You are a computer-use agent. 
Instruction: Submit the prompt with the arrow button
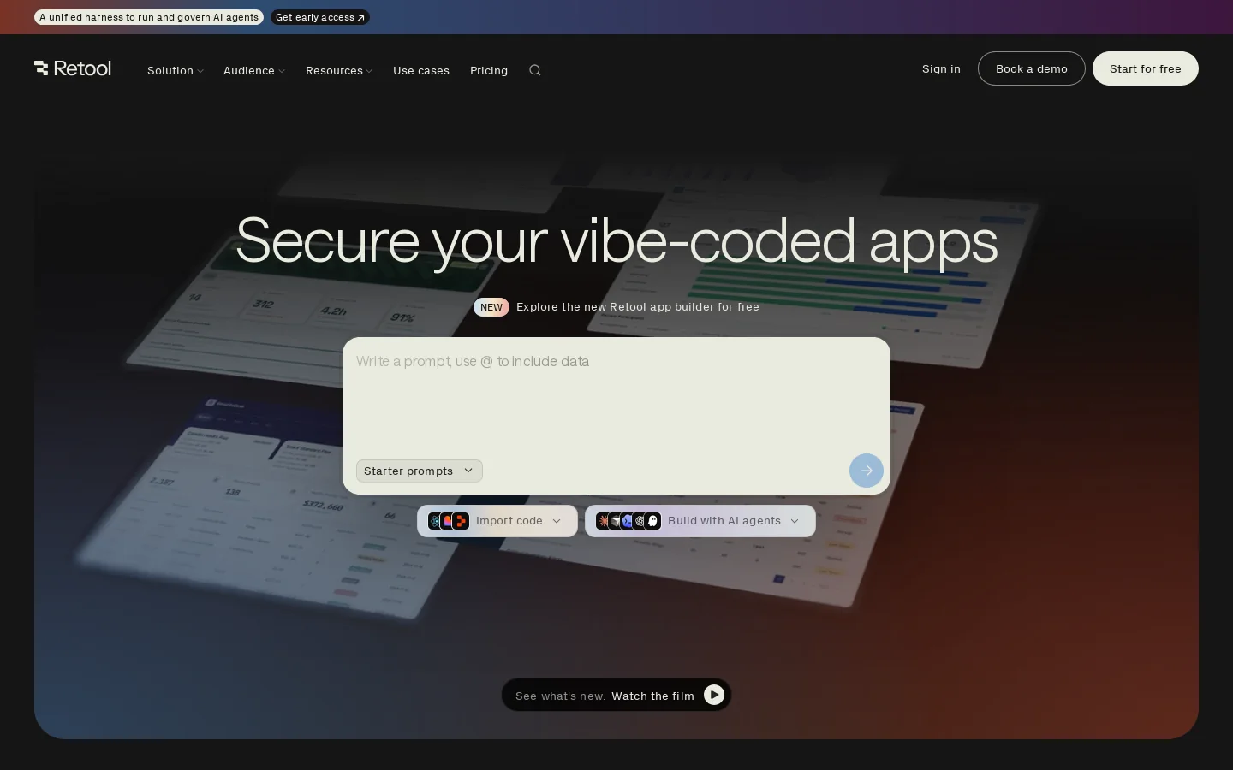(x=867, y=471)
